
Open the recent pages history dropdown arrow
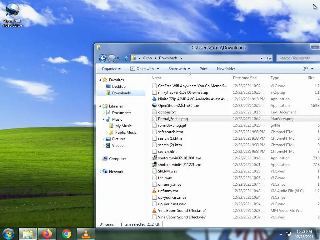tap(118, 58)
